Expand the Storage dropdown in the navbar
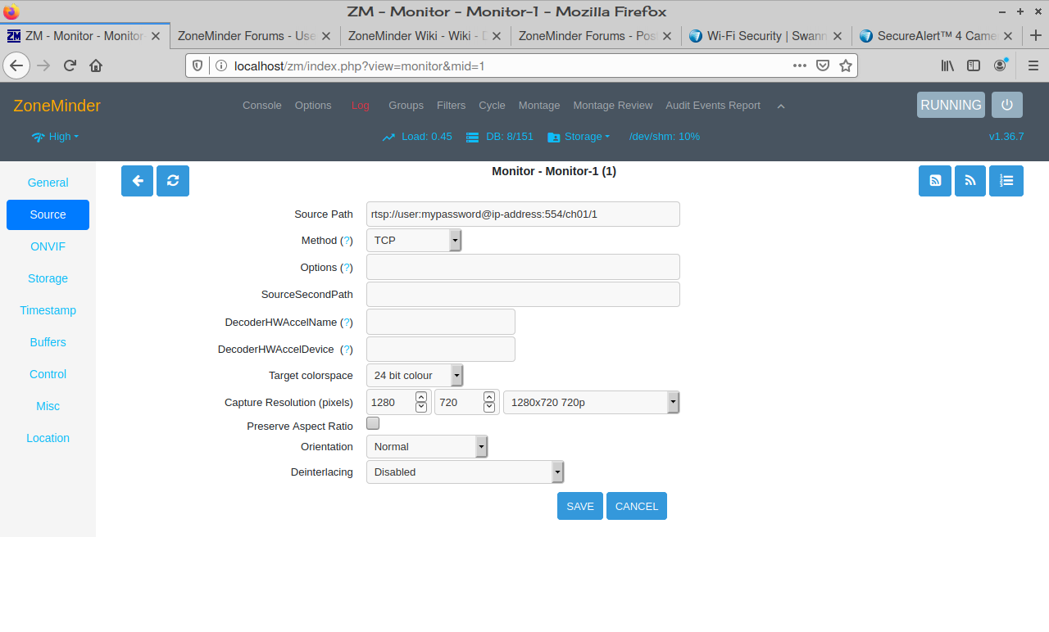Screen dimensions: 1049x632 coord(588,137)
